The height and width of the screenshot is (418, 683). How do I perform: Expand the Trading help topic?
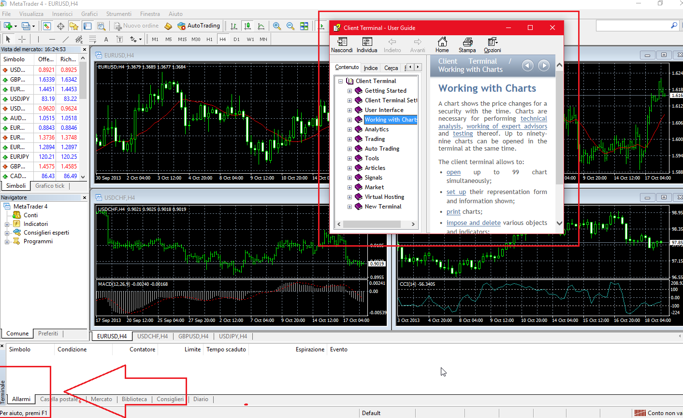pos(349,139)
